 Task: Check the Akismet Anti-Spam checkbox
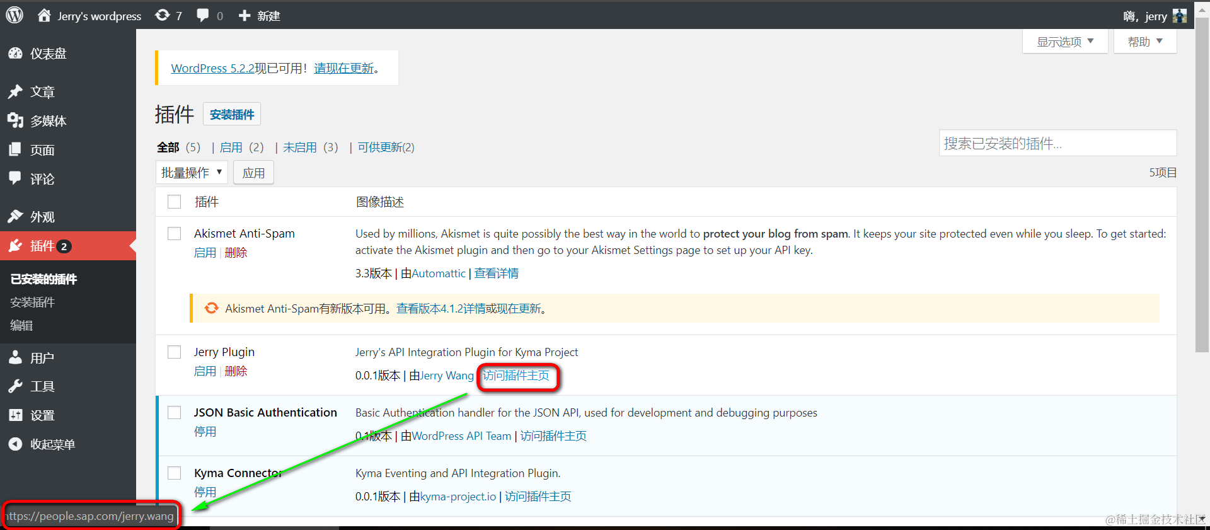coord(175,233)
